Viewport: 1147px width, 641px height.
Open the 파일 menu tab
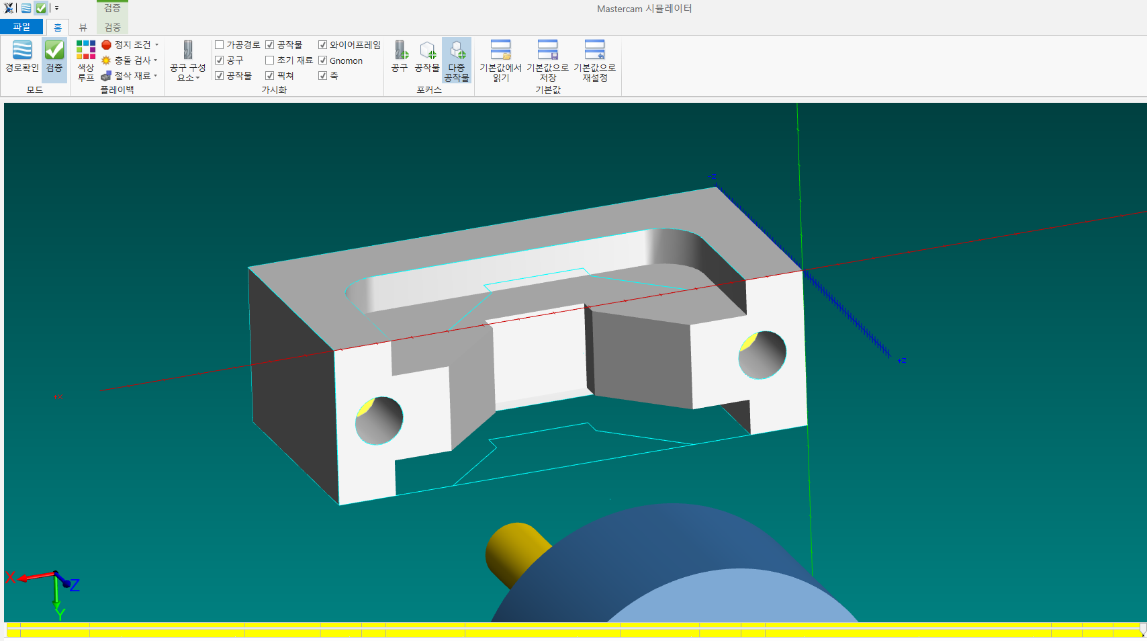tap(21, 27)
